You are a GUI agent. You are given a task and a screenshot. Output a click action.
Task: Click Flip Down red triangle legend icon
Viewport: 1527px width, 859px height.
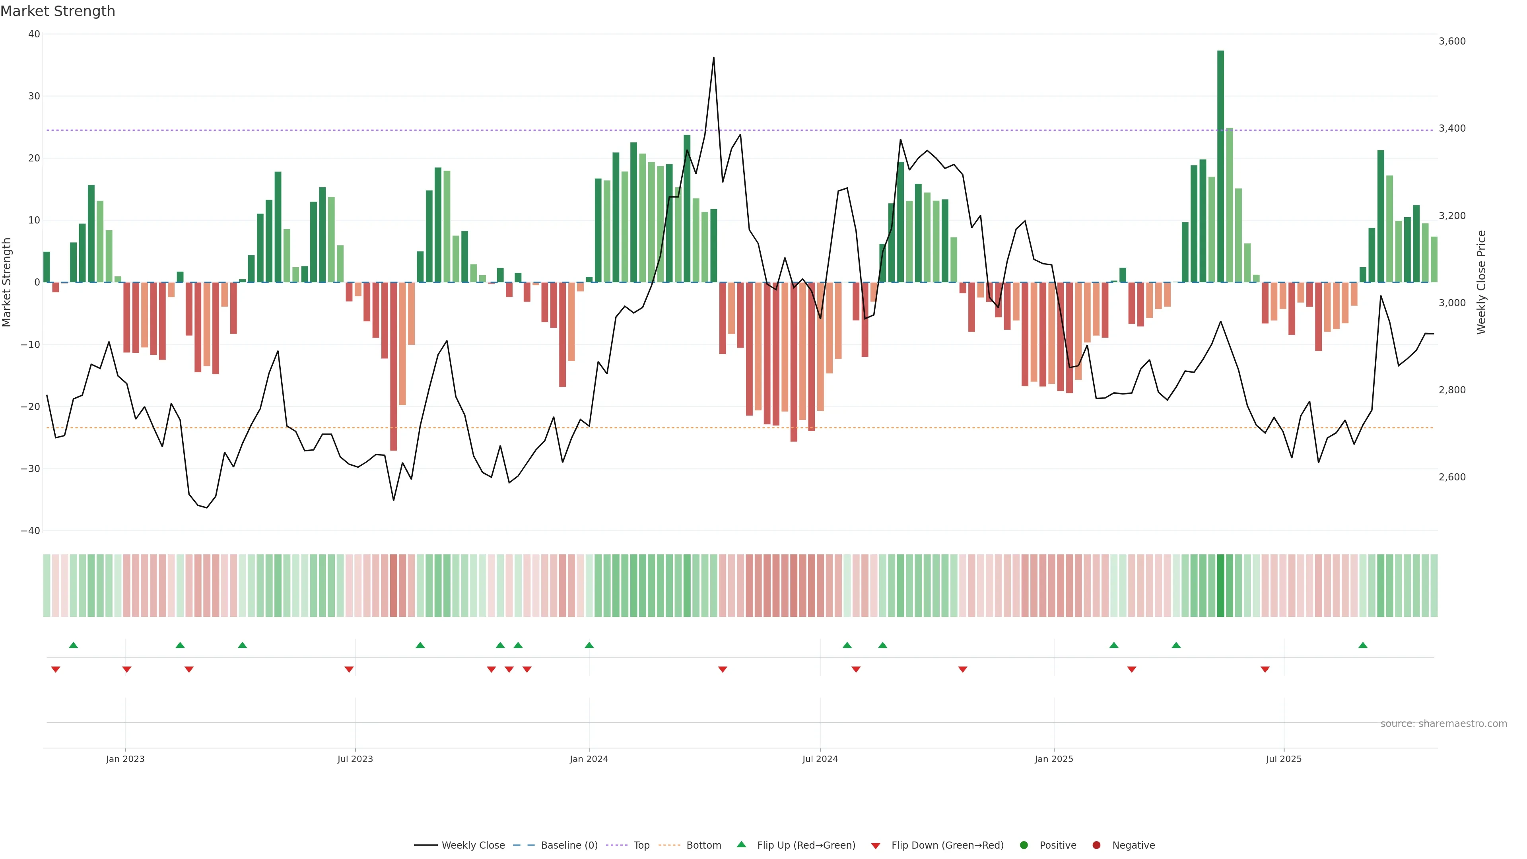876,845
